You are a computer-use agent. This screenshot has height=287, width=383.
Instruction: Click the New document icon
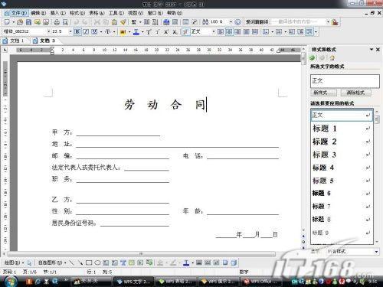pyautogui.click(x=7, y=22)
